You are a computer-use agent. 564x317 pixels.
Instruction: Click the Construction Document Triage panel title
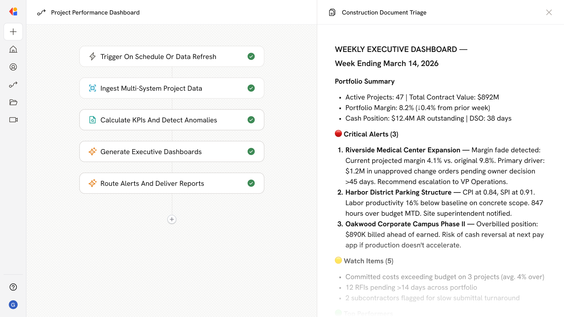coord(384,12)
